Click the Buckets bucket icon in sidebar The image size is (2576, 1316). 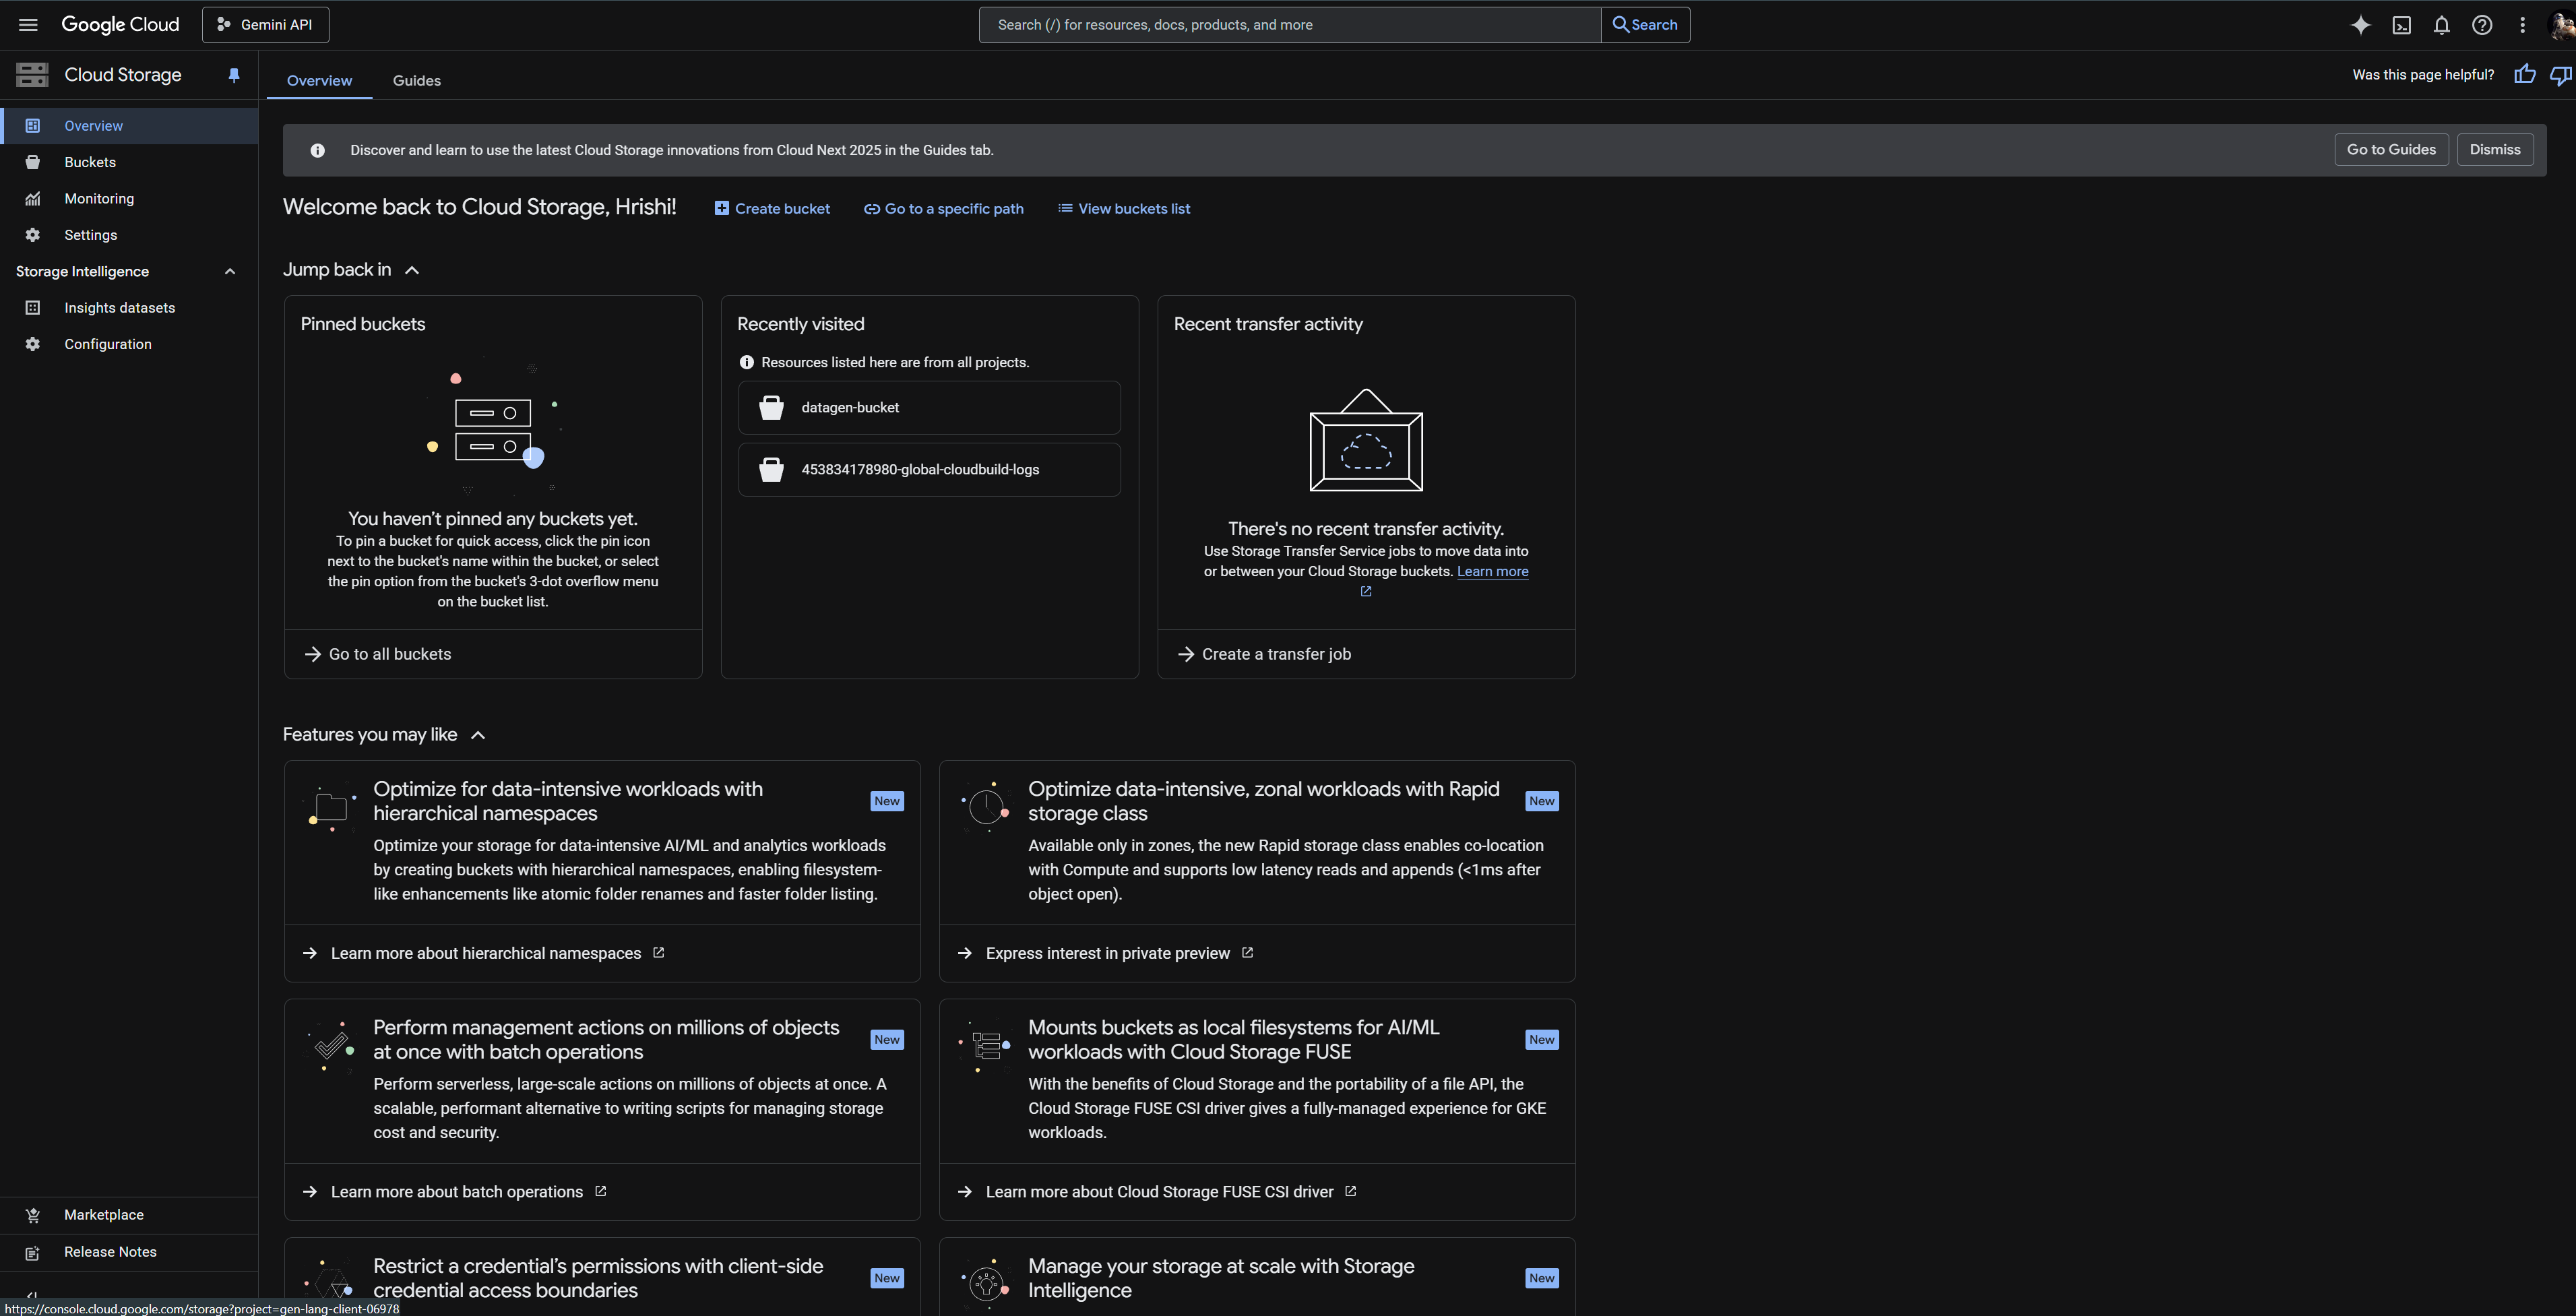click(x=33, y=162)
